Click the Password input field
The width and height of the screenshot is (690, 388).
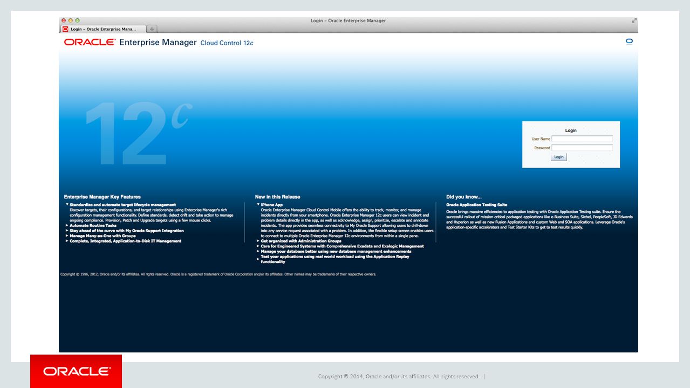coord(582,148)
